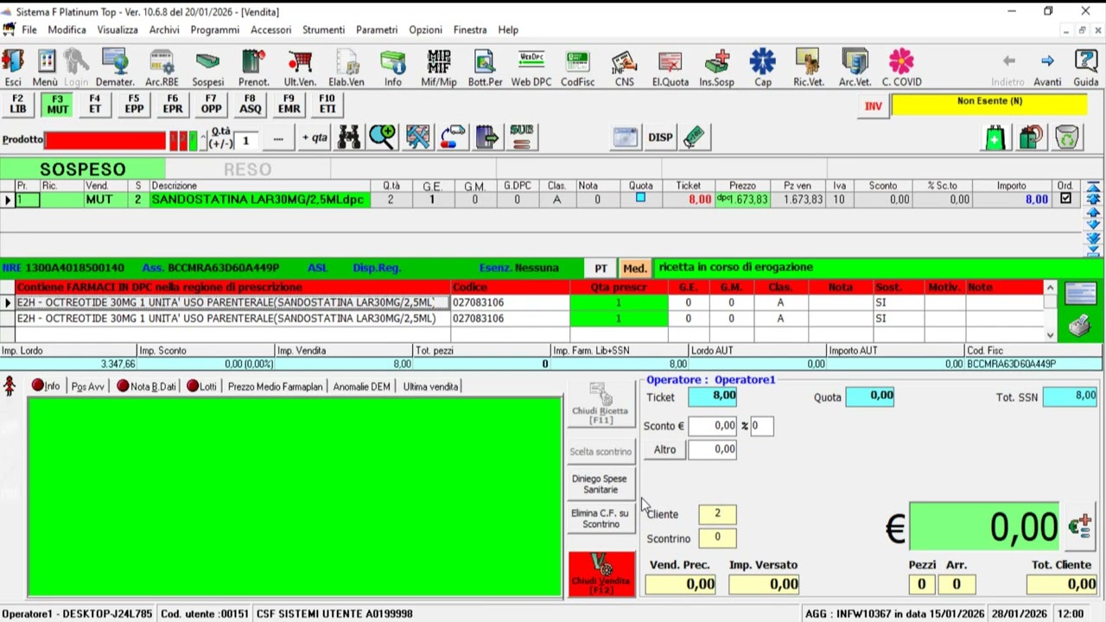Click the INV button
Viewport: 1106px width, 622px height.
pyautogui.click(x=874, y=106)
